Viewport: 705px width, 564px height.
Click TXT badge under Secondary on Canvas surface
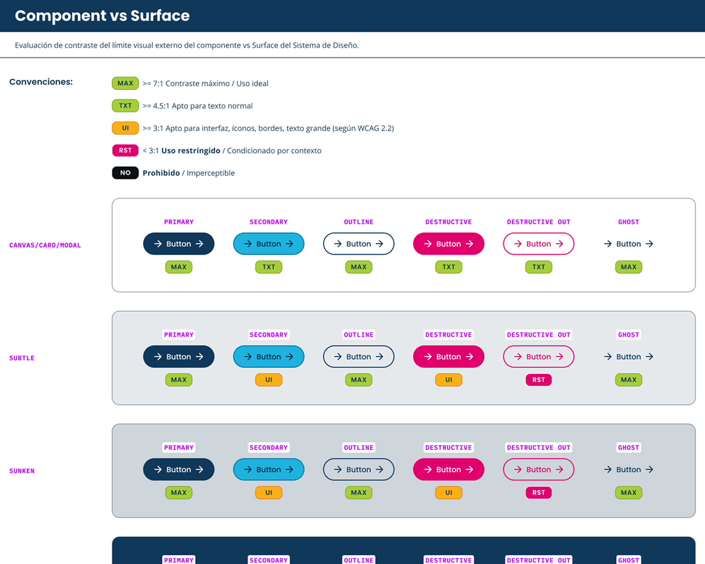269,267
